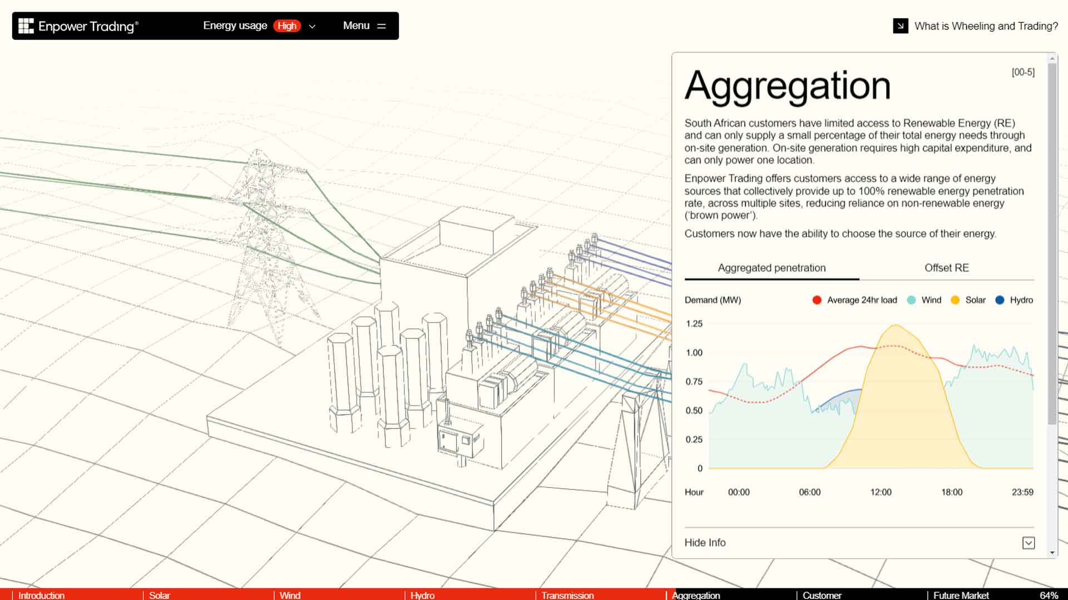Click the 18:00 hour axis label

(952, 492)
